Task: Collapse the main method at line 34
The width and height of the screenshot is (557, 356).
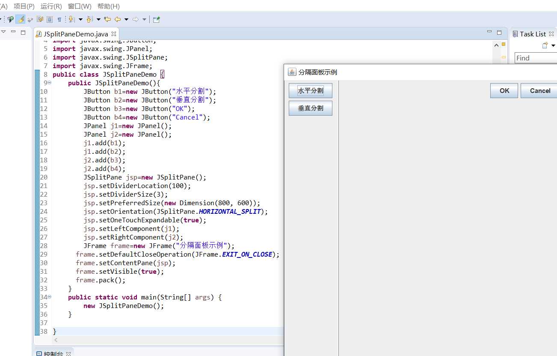Action: tap(49, 296)
